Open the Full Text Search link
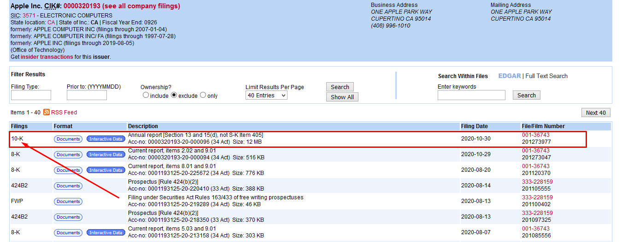 [546, 76]
